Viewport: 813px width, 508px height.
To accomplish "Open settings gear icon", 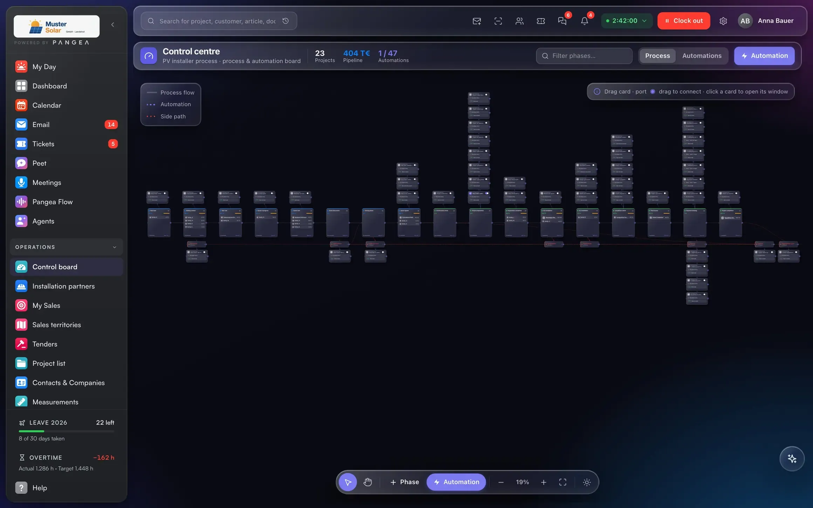I will pos(723,21).
